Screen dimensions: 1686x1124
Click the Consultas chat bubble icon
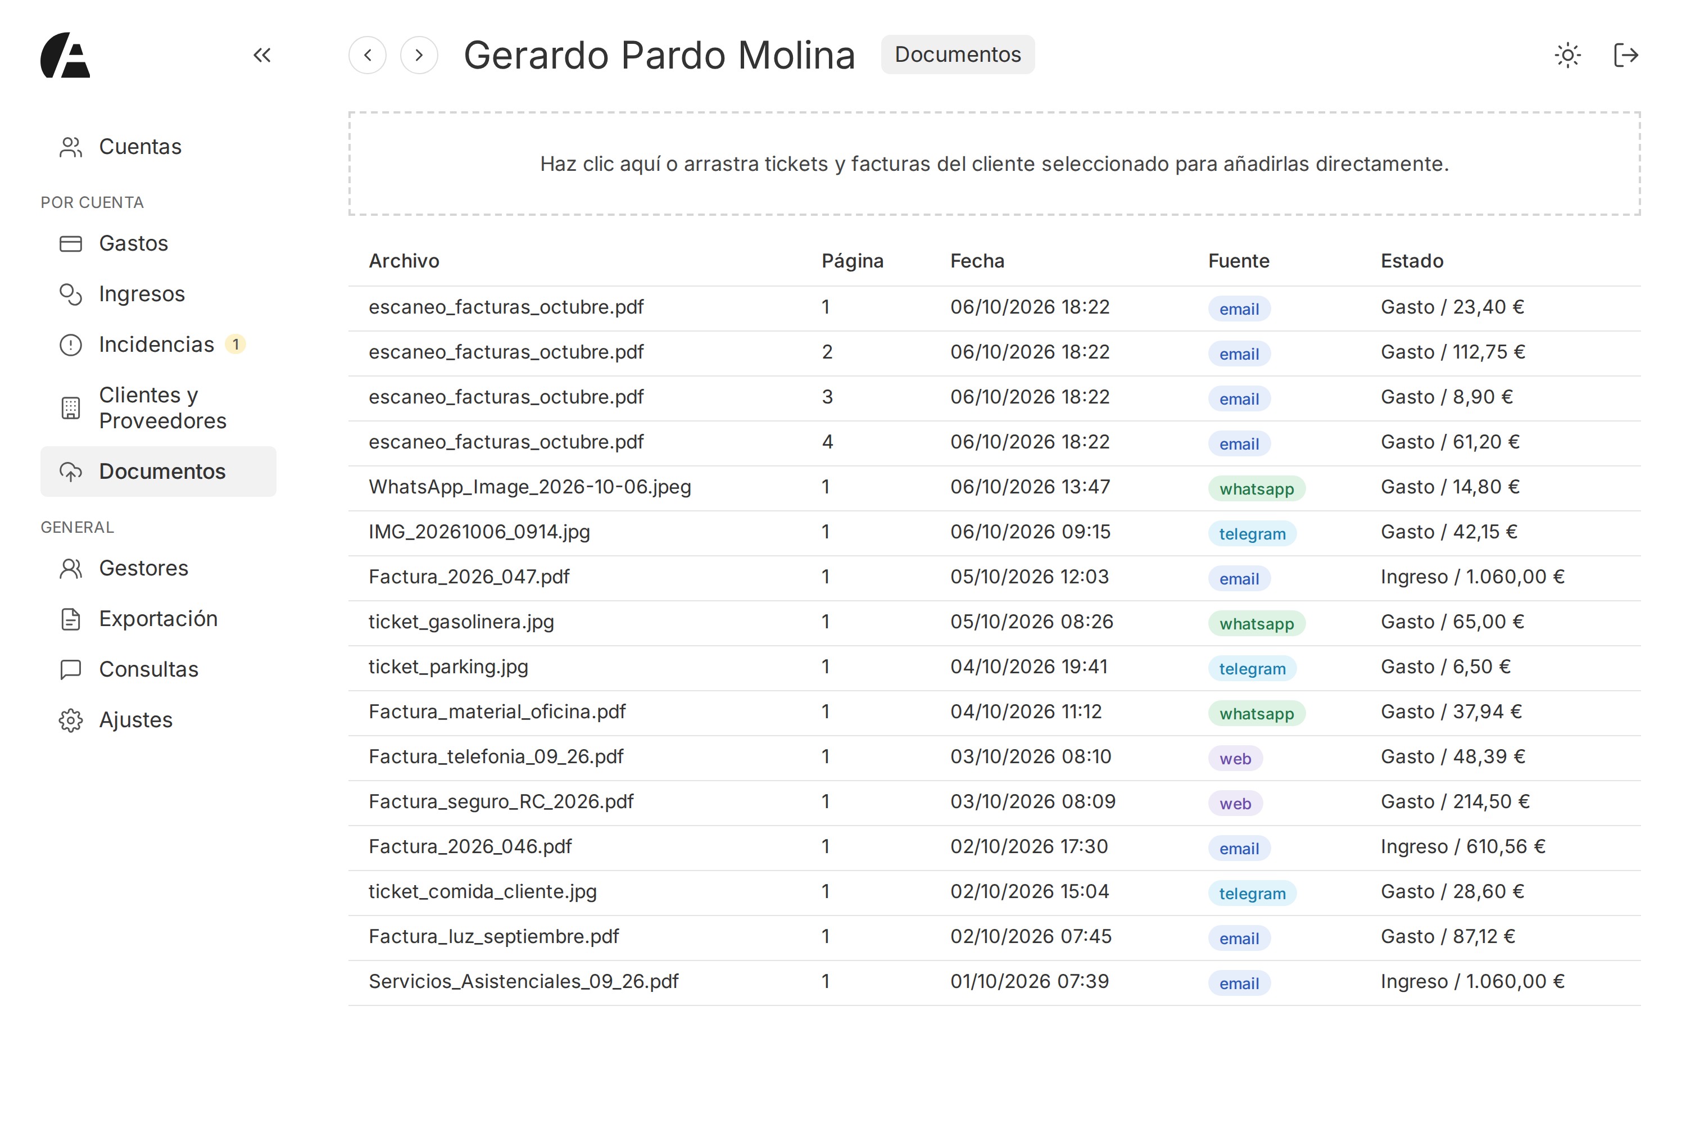coord(71,669)
